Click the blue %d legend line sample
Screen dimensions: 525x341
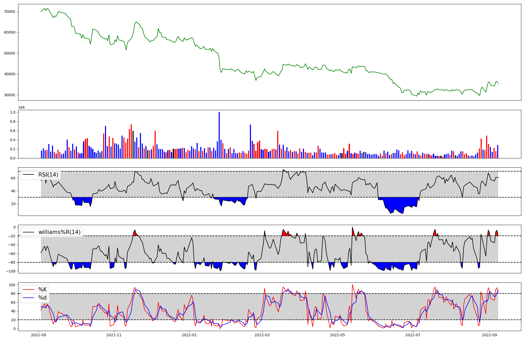(x=29, y=298)
